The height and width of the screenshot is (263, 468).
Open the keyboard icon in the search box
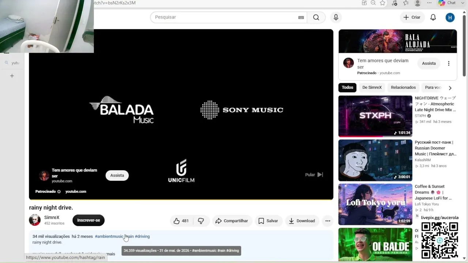[x=301, y=18]
